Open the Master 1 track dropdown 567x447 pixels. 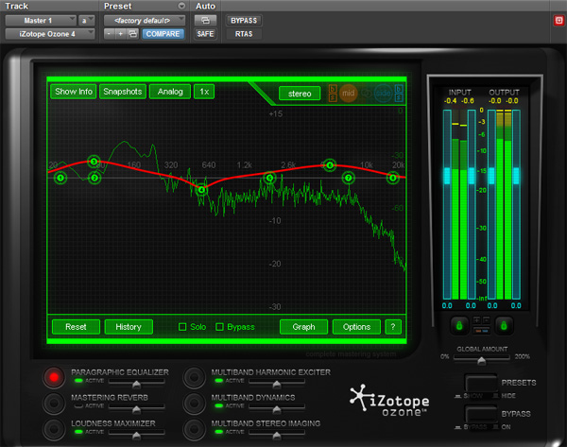pyautogui.click(x=41, y=20)
